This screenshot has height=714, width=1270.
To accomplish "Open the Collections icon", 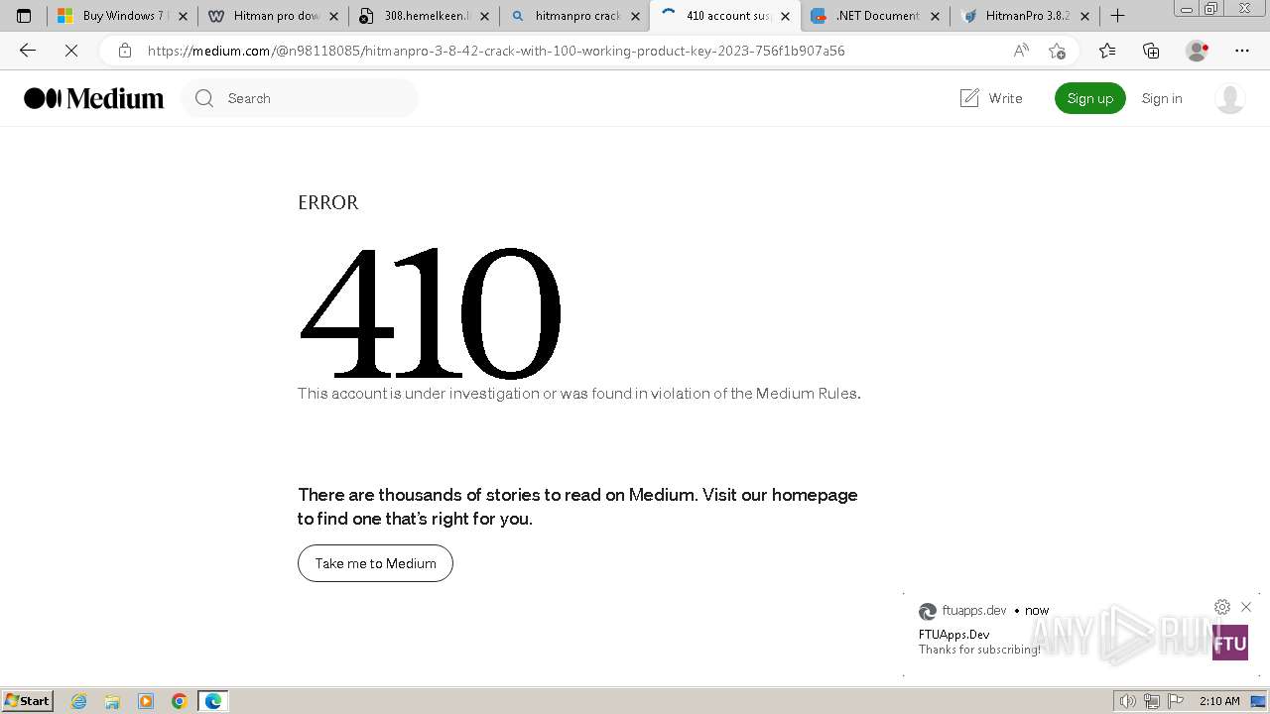I will click(1151, 51).
